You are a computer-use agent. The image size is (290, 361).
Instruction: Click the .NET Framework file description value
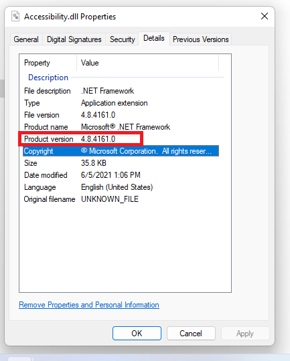[107, 91]
